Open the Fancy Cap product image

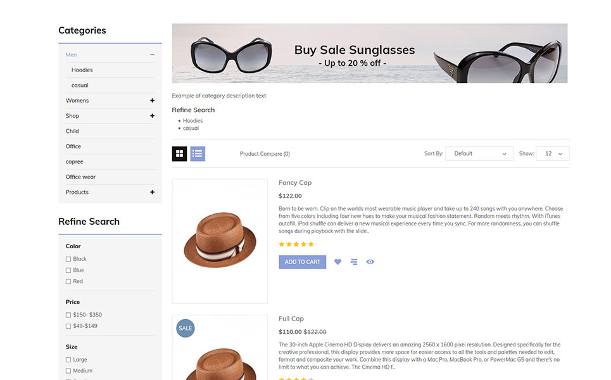click(220, 241)
